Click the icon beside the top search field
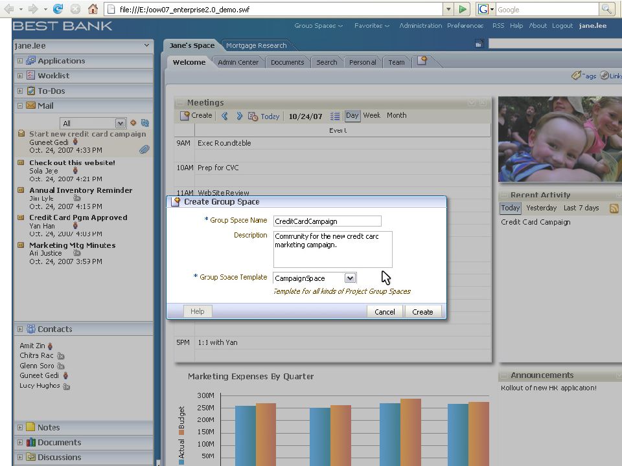The image size is (622, 466). pos(479,43)
